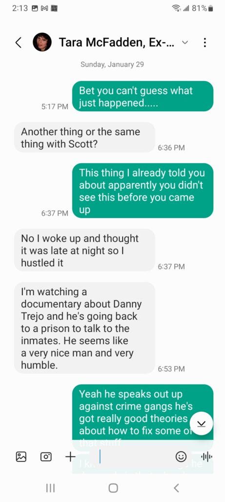Image resolution: width=225 pixels, height=502 pixels.
Task: Open the gallery image picker icon
Action: pos(21,456)
